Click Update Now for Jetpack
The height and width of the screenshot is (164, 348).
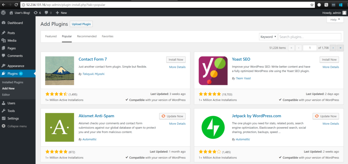[326, 116]
